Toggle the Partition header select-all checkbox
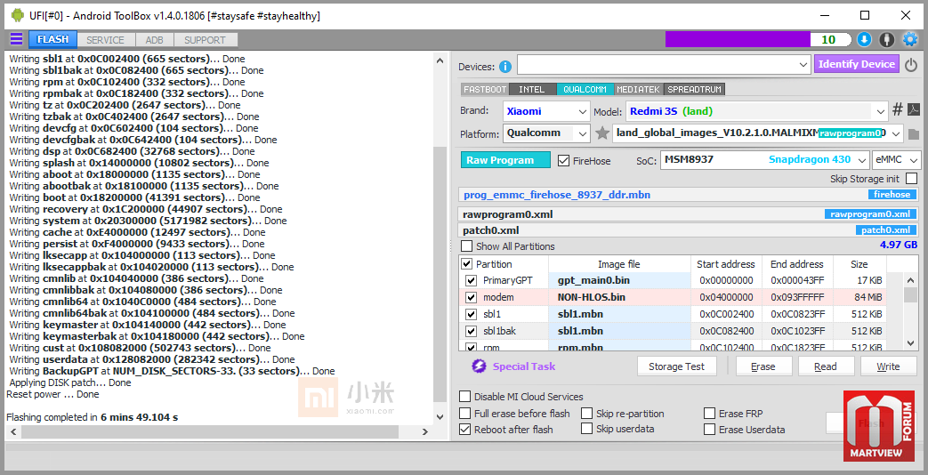Image resolution: width=928 pixels, height=475 pixels. pyautogui.click(x=467, y=264)
